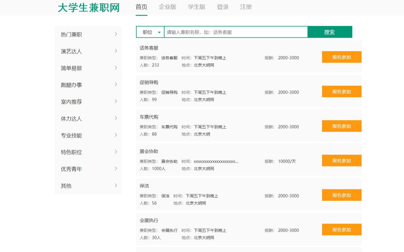Open the 展会协助 job title
The width and height of the screenshot is (404, 252).
(149, 151)
